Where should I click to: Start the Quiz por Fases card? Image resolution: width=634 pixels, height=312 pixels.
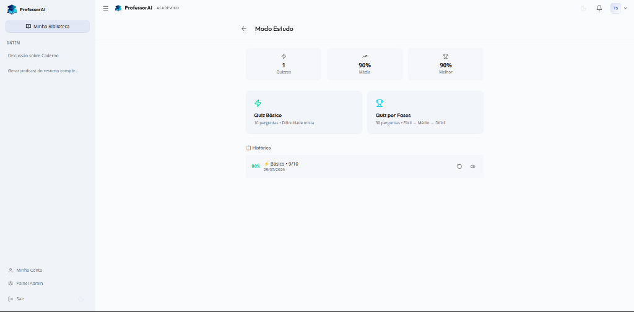(x=425, y=112)
